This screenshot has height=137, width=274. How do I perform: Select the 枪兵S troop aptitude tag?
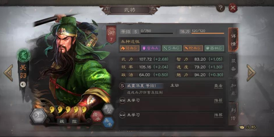pyautogui.click(x=193, y=48)
